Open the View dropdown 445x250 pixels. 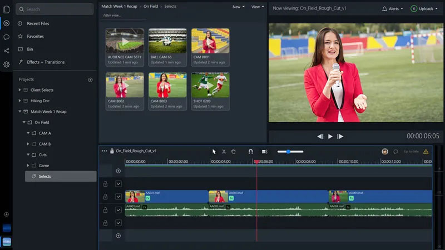point(256,7)
